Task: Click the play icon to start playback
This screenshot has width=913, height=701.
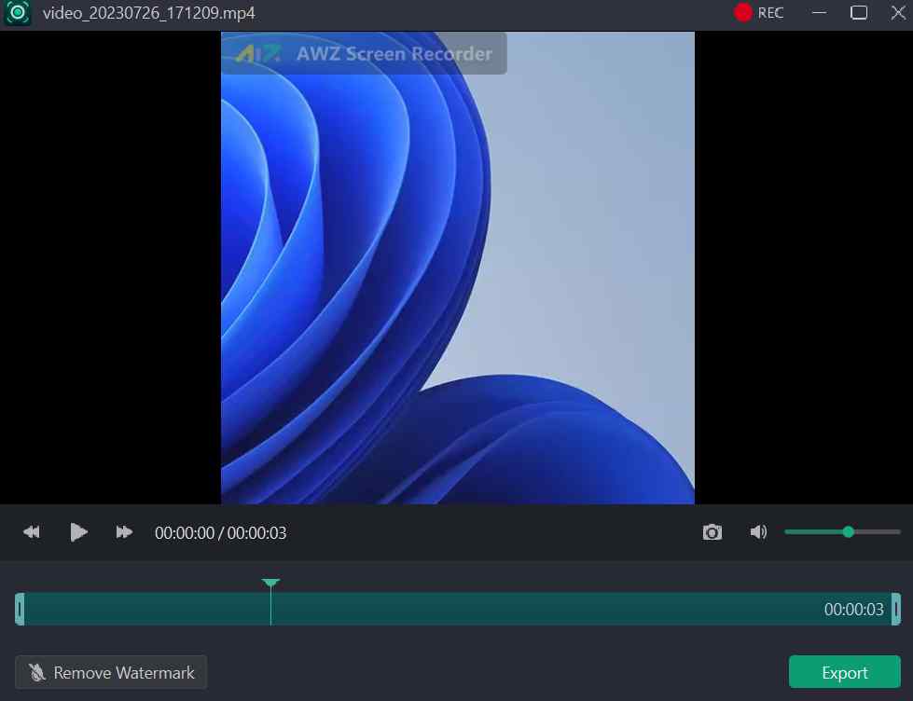Action: 78,531
